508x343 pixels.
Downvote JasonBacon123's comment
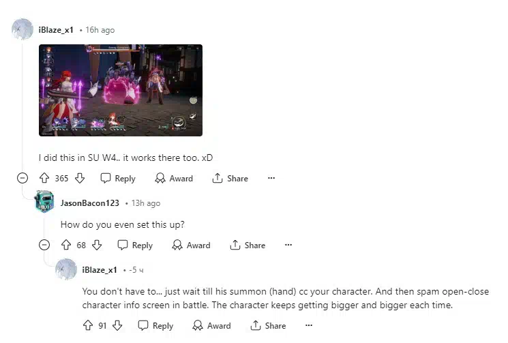(97, 245)
